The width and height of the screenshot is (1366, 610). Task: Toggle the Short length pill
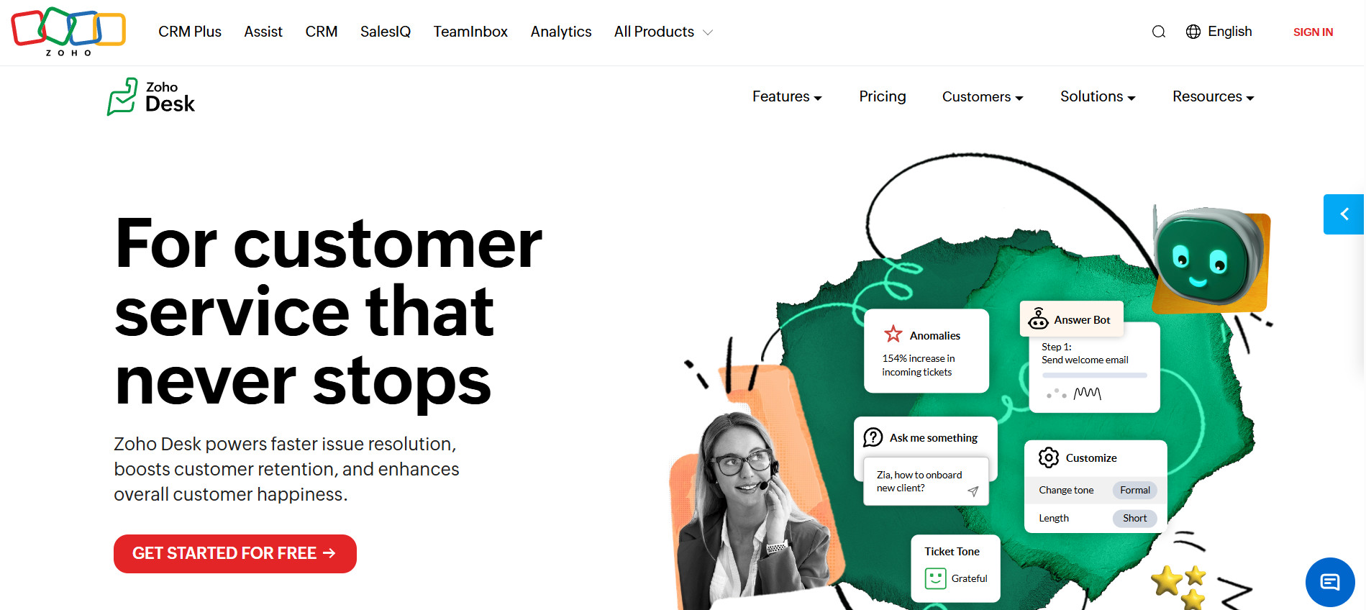(x=1134, y=518)
